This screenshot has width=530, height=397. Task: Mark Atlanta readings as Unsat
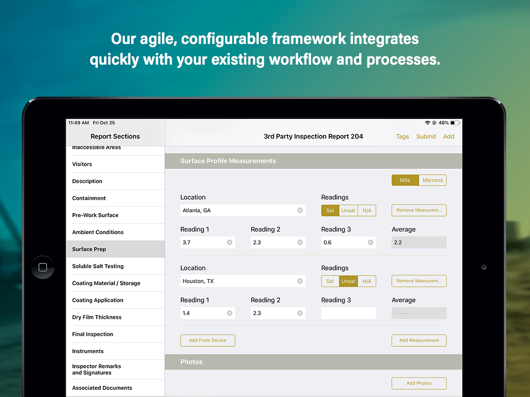coord(348,210)
